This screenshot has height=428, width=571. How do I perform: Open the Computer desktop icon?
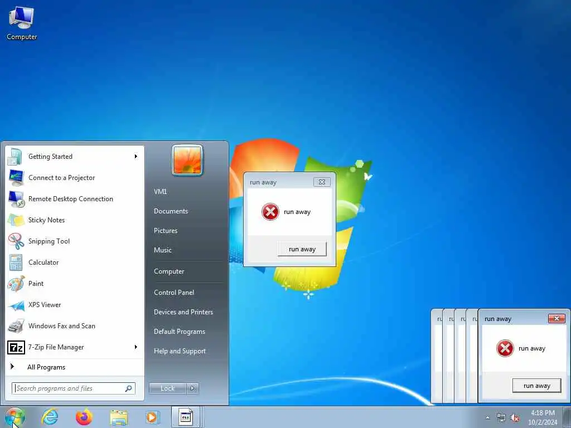21,22
